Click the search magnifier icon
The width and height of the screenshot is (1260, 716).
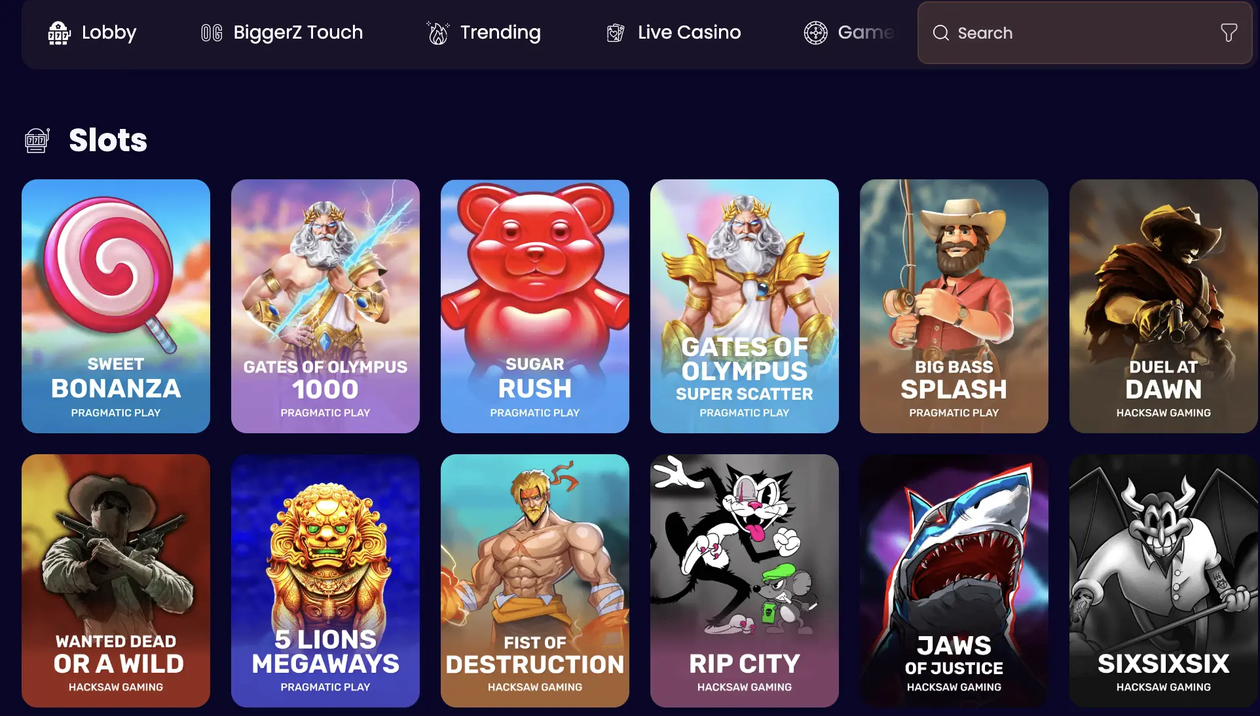point(940,33)
